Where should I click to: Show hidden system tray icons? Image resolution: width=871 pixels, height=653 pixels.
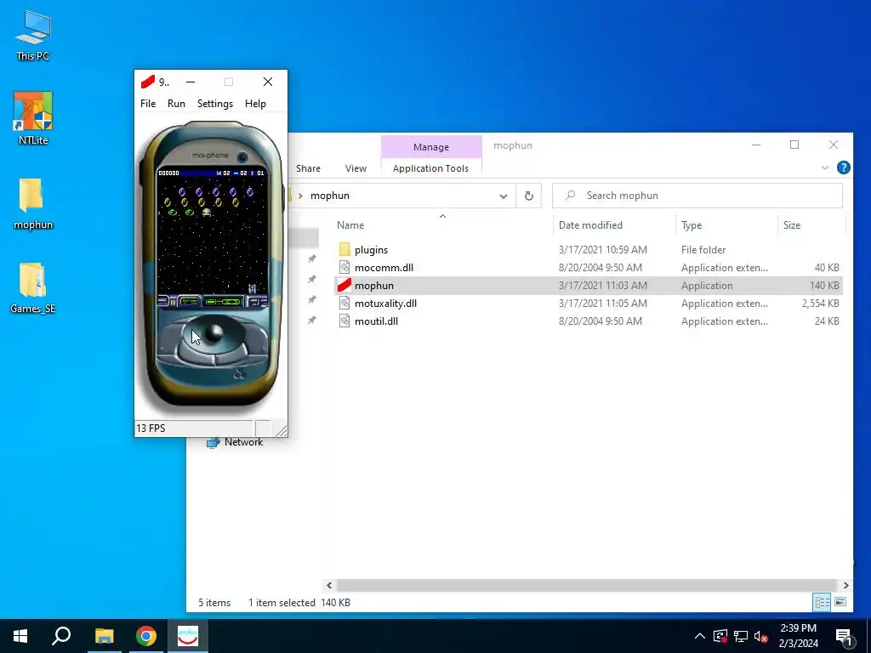700,636
